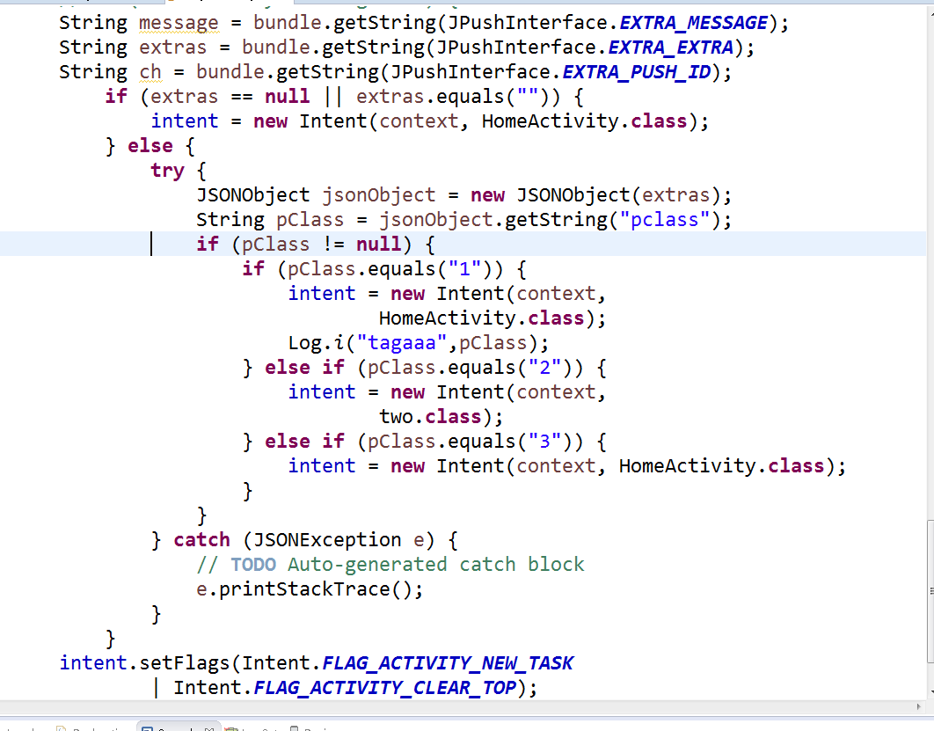This screenshot has width=934, height=731.
Task: Click the FLAG_ACTIVITY_CLEAR_TOP constant
Action: (x=385, y=688)
